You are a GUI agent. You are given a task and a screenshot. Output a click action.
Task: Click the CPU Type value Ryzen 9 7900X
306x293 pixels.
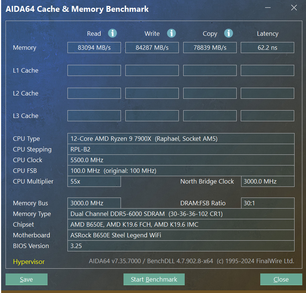click(181, 139)
